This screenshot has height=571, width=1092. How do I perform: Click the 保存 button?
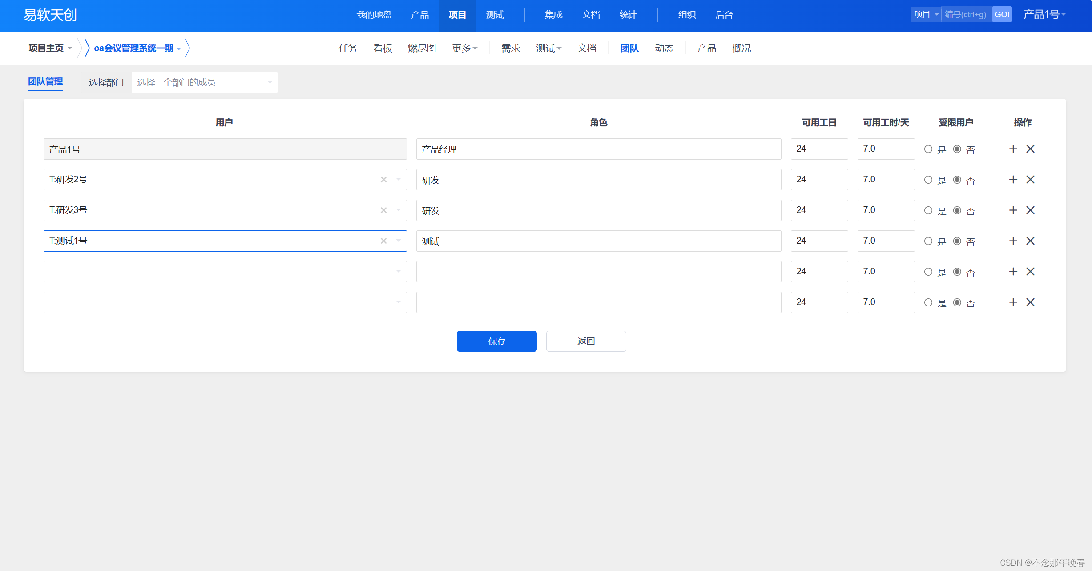(x=496, y=341)
